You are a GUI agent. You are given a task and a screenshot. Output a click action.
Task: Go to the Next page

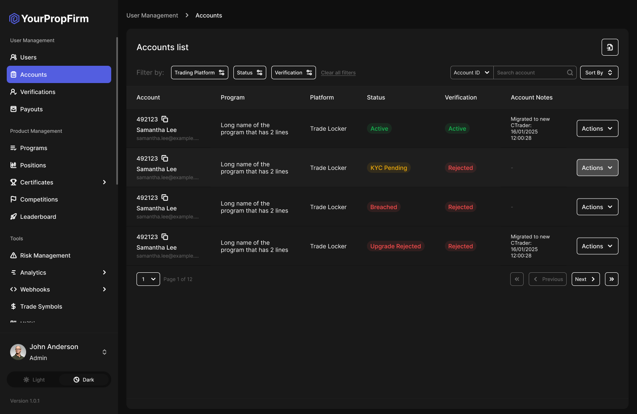tap(585, 279)
